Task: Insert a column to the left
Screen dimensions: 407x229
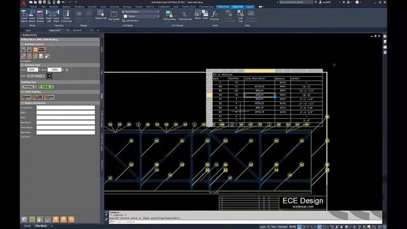Action: (49, 16)
